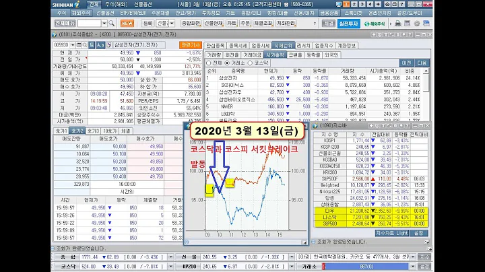Open the settings gear icon in top toolbar

(x=417, y=24)
